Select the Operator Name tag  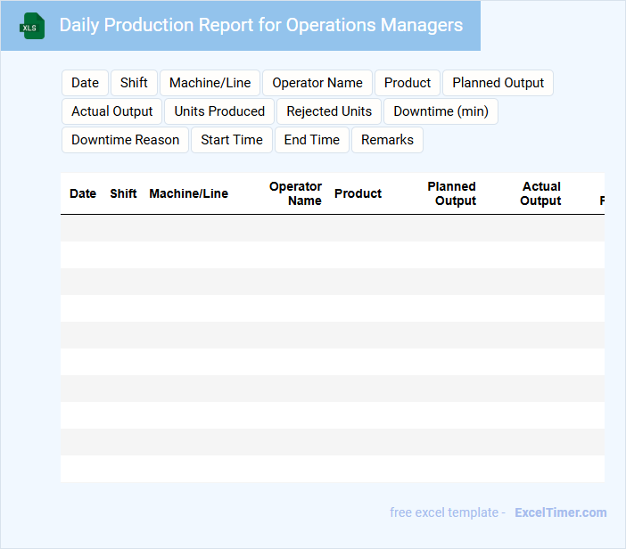click(317, 83)
